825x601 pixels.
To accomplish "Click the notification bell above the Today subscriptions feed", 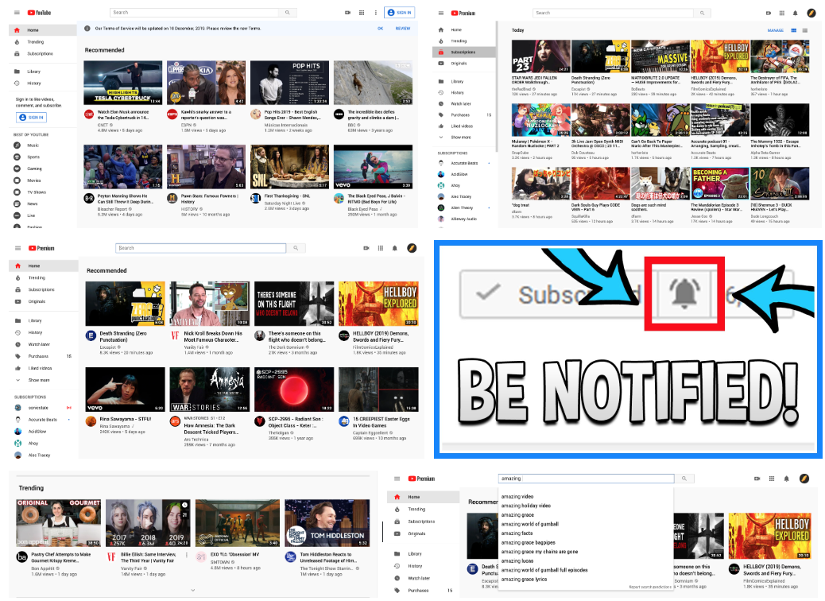I will point(796,14).
